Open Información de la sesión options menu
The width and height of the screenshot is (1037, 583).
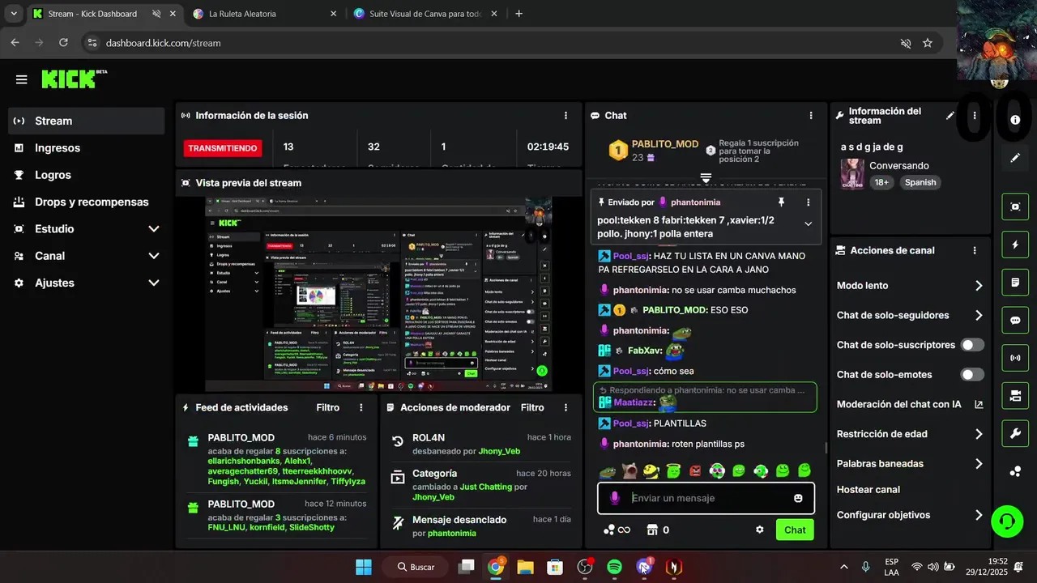coord(565,116)
